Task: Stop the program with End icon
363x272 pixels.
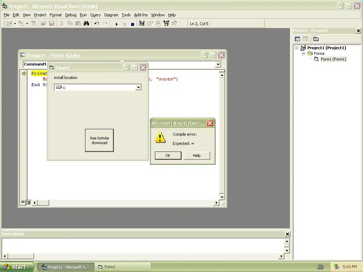Action: [x=133, y=24]
